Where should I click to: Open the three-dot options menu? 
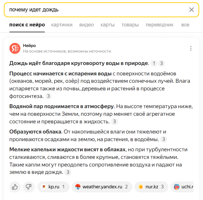pyautogui.click(x=191, y=48)
